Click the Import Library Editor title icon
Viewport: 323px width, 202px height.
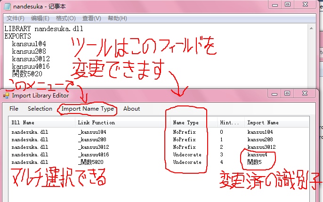(x=6, y=96)
